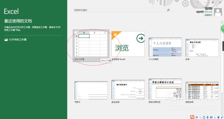The width and height of the screenshot is (224, 119).
Task: Open the Sogou wrench settings icon
Action: pos(222,117)
